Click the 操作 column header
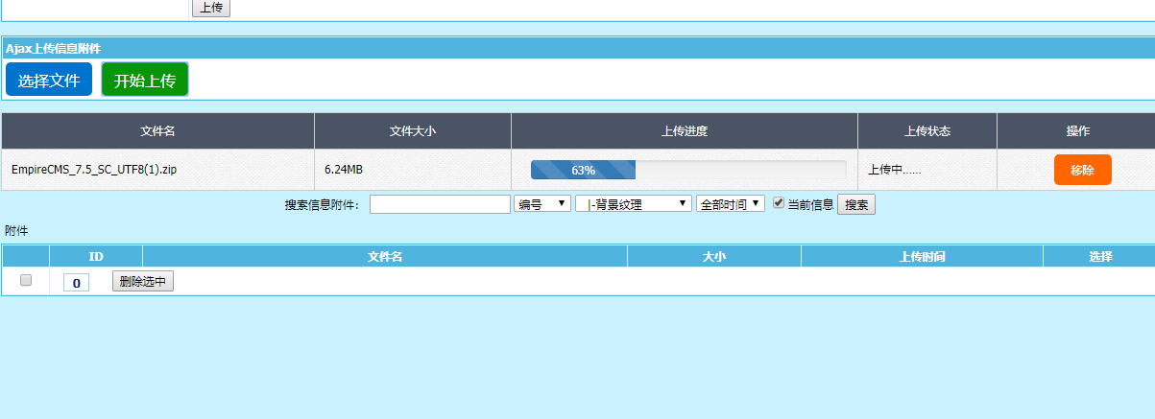 [x=1077, y=131]
